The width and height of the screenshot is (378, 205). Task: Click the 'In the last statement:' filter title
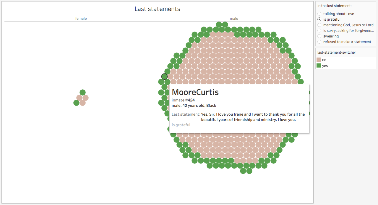coord(334,6)
